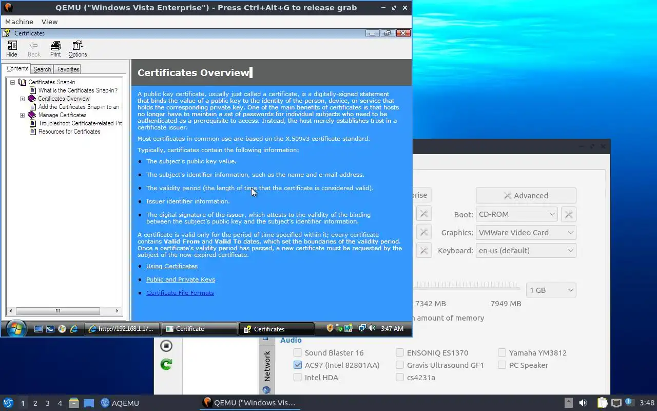Open 'Troubleshoot Certificate-related' help topic

[x=80, y=123]
